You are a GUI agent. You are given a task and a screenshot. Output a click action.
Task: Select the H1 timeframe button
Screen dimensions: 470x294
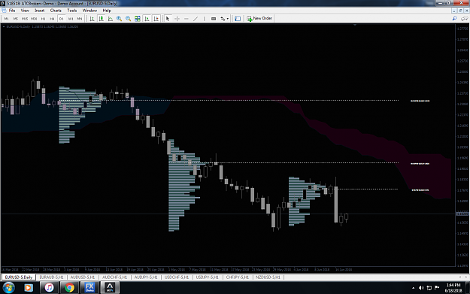point(43,19)
